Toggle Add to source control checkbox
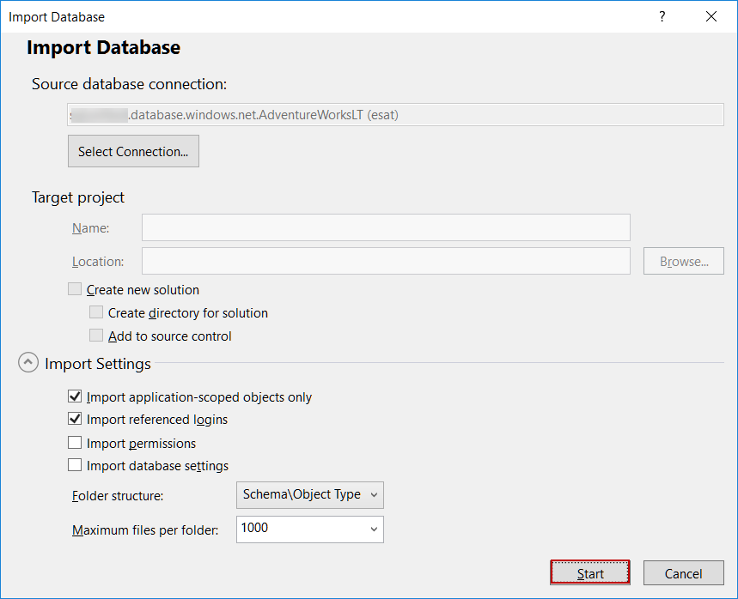The height and width of the screenshot is (599, 738). coord(96,336)
